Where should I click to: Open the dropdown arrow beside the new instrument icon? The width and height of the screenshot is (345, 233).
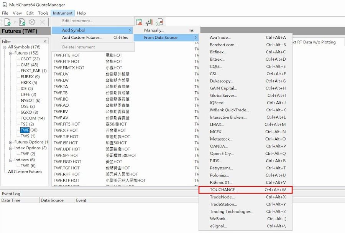(15, 22)
